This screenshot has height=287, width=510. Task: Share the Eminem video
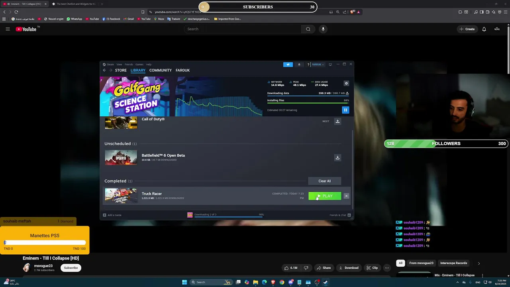[x=324, y=268]
